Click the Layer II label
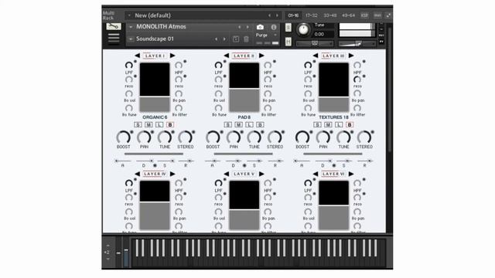The image size is (495, 278). click(244, 56)
